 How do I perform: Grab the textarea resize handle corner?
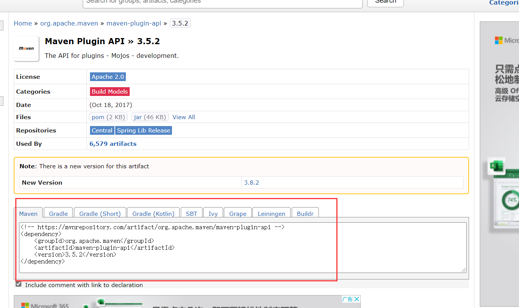pos(464,270)
